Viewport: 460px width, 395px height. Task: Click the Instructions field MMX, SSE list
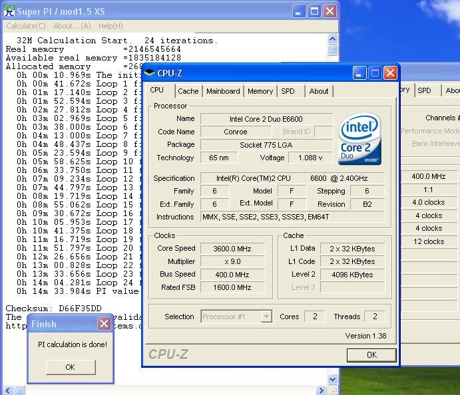click(292, 217)
